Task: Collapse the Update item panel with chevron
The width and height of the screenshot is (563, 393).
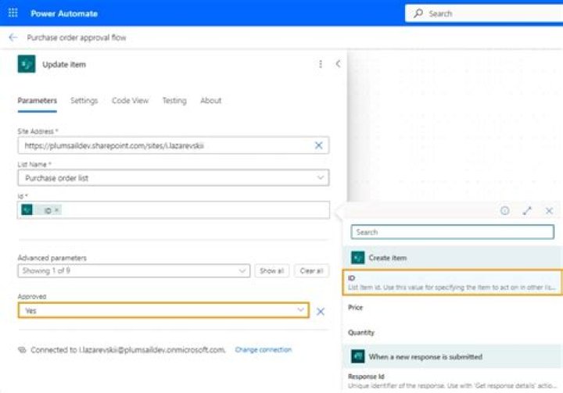Action: point(338,64)
